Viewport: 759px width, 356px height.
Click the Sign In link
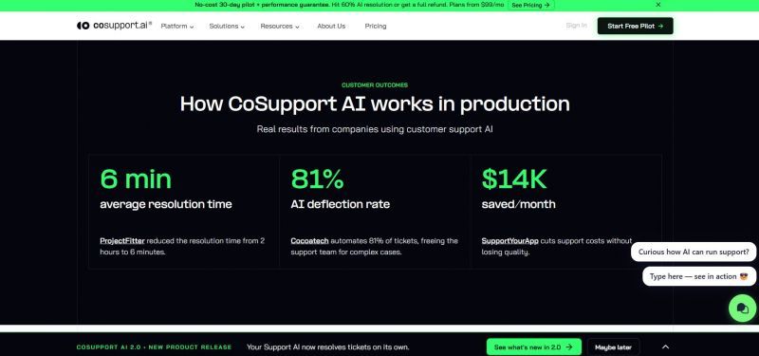[x=576, y=26]
